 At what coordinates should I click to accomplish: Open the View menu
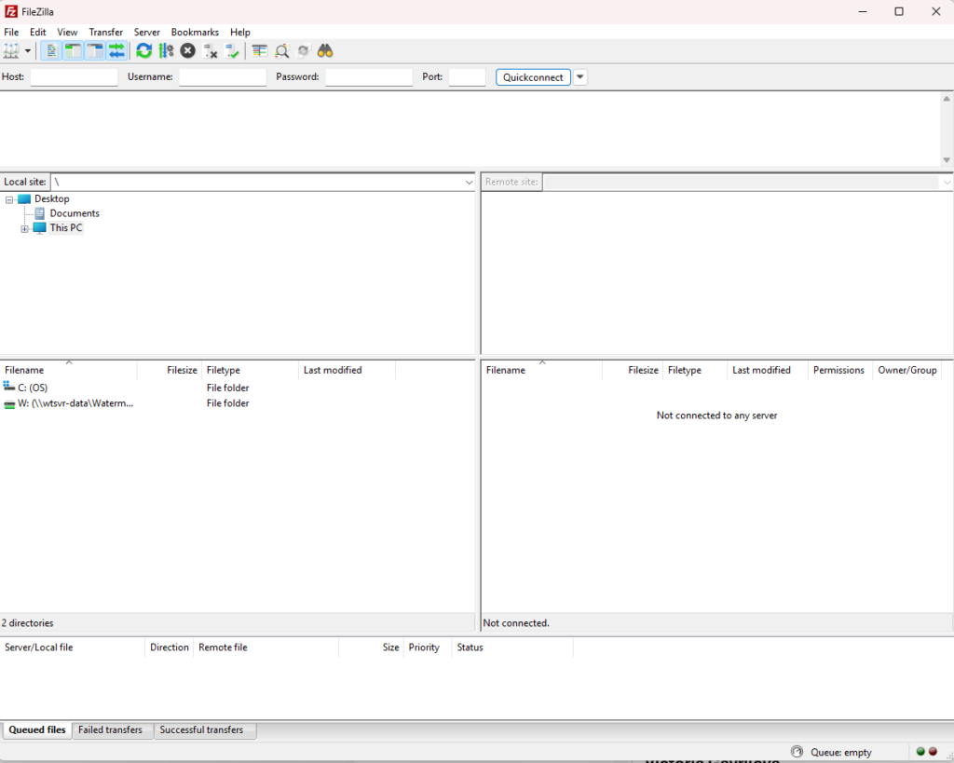tap(67, 33)
